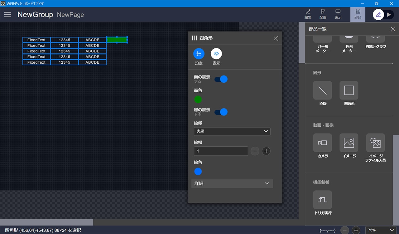Open the hamburger menu

7,15
